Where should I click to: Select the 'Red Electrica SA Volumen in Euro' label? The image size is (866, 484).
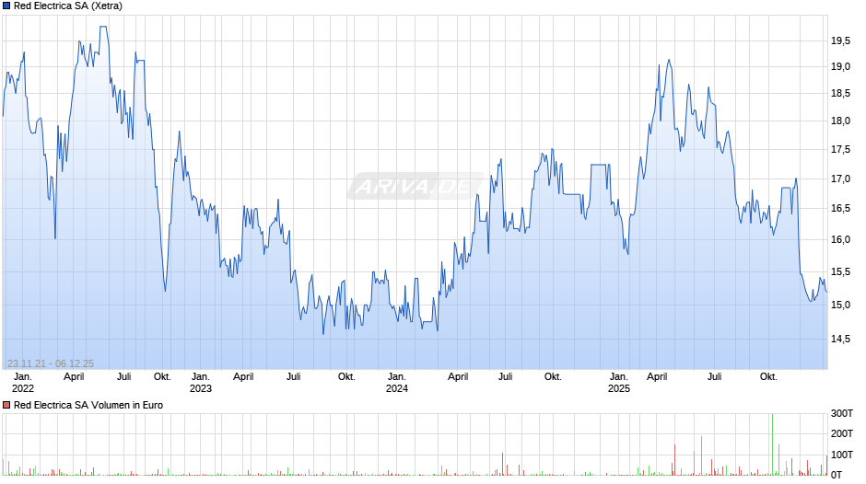[88, 405]
